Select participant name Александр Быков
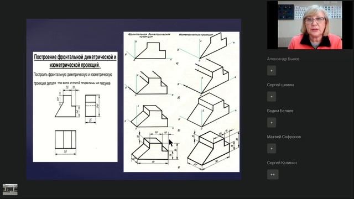Image resolution: width=354 pixels, height=199 pixels. pos(283,59)
